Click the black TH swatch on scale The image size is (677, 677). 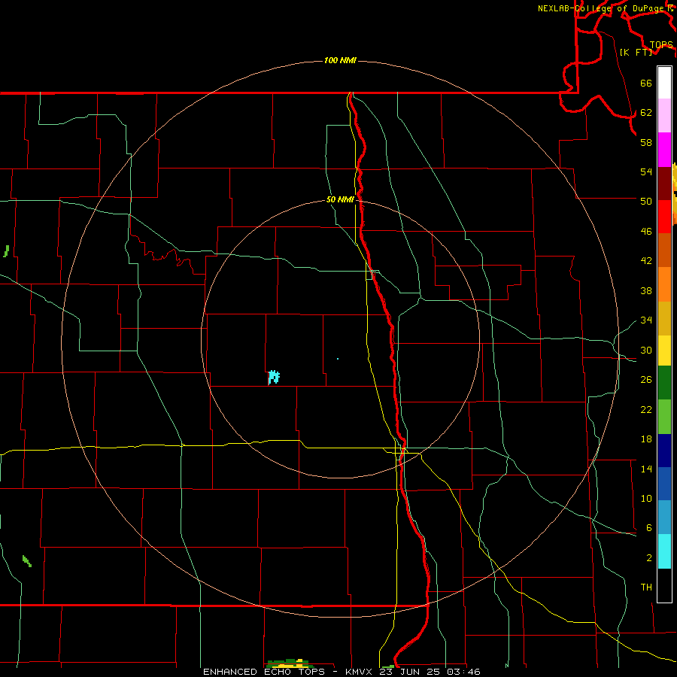(x=664, y=585)
